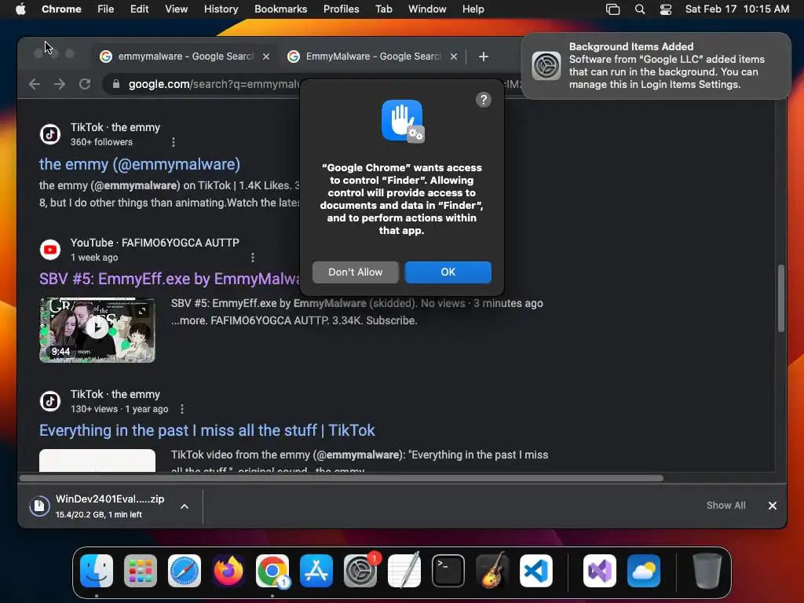Image resolution: width=804 pixels, height=603 pixels.
Task: Open the Bookmarks menu
Action: tap(280, 9)
